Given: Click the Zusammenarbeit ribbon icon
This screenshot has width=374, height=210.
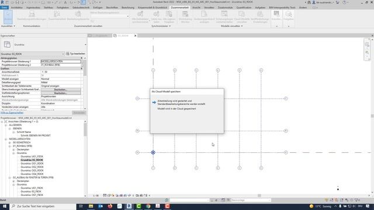Looking at the screenshot, I should point(57,16).
